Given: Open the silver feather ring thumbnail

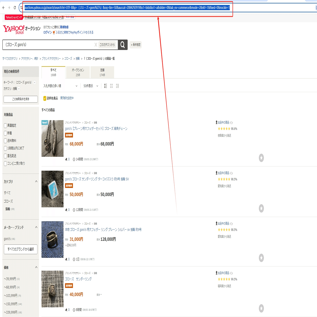Looking at the screenshot, I should coord(52,240).
